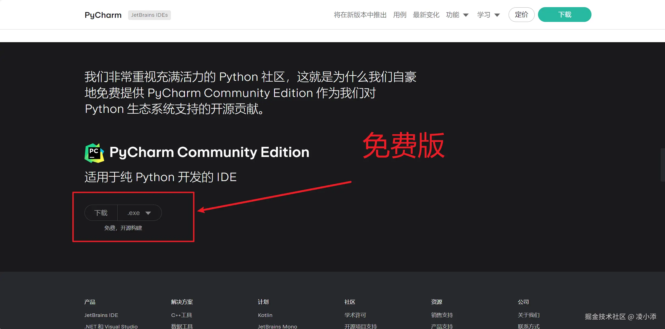Expand the 功能 dropdown menu

click(x=457, y=15)
